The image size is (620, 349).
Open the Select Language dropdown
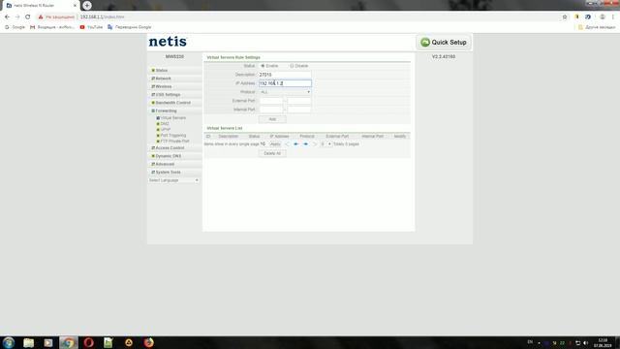click(173, 180)
